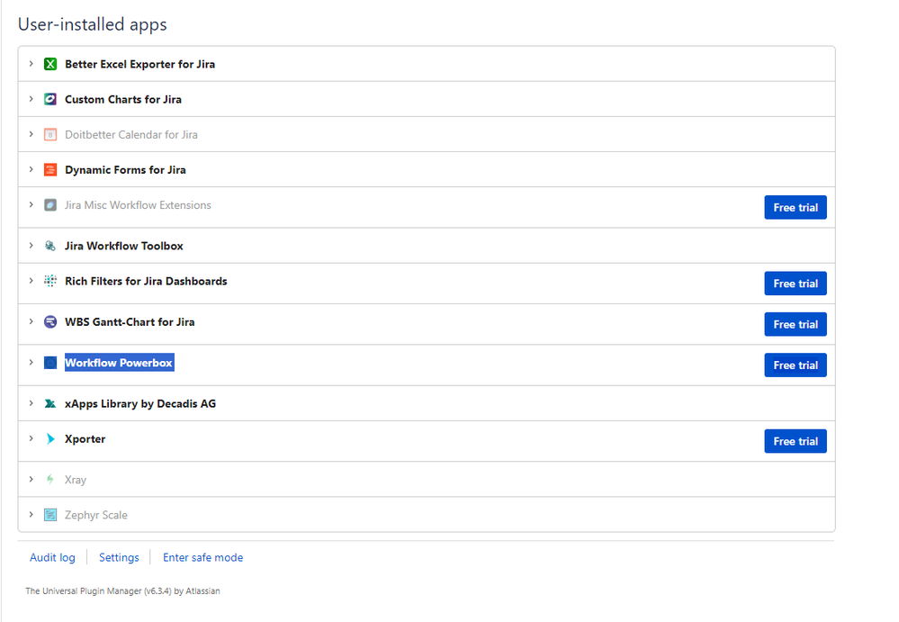Expand the Workflow Powerbox row chevron
899x622 pixels.
[x=31, y=362]
